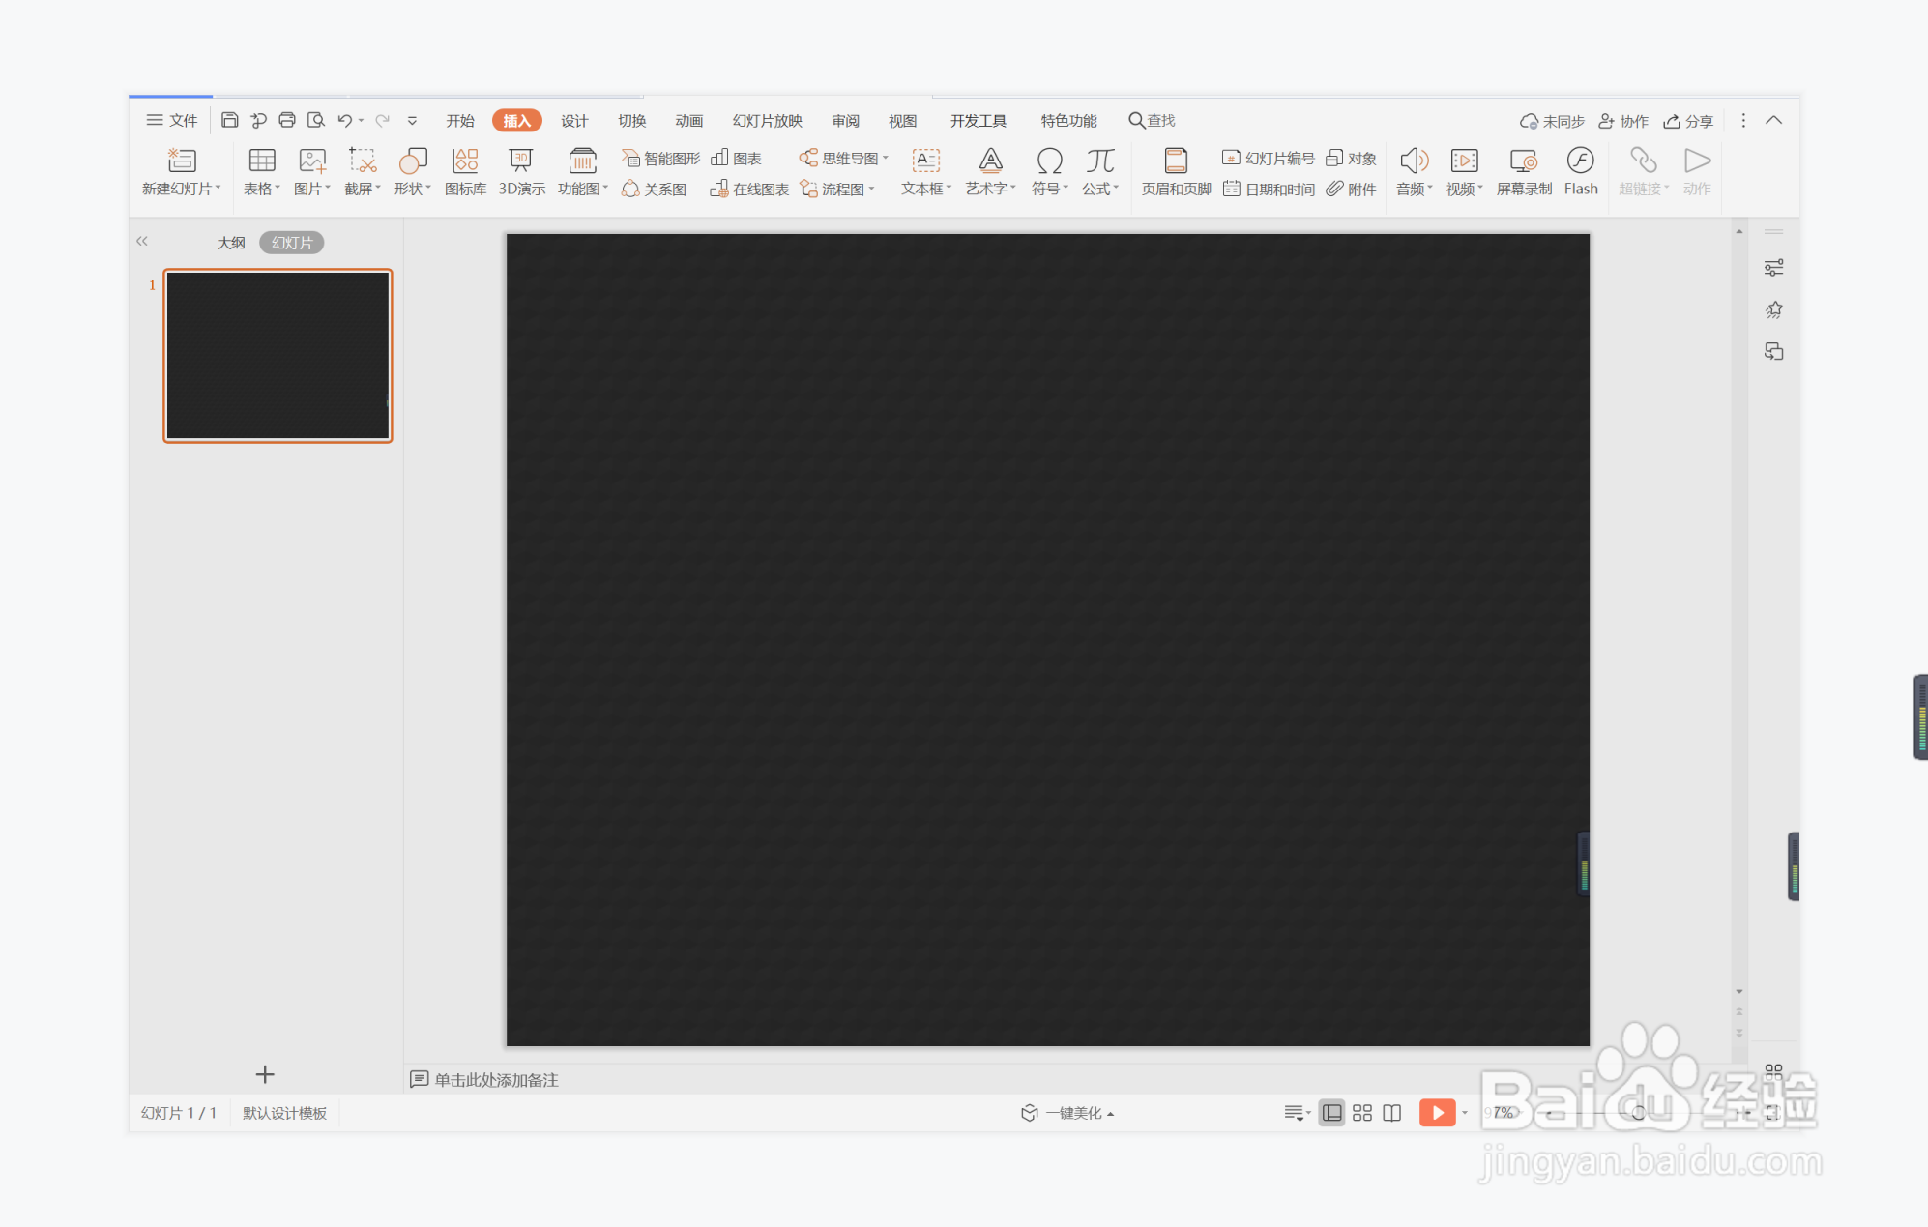Click the slide transition pane icon on sidebar

(x=1773, y=351)
